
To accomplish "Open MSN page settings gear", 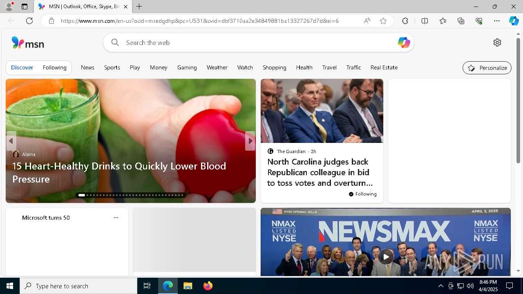I will pyautogui.click(x=497, y=42).
